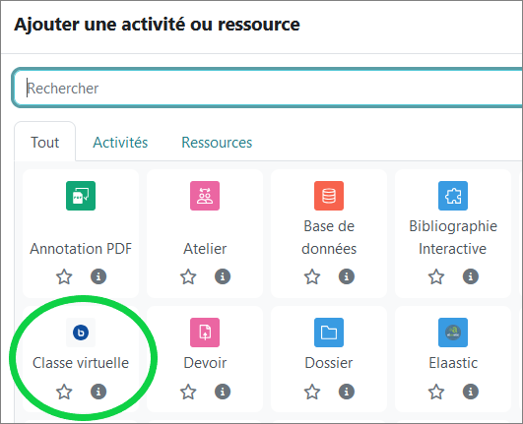Viewport: 523px width, 424px height.
Task: Select the Annotation PDF activity icon
Action: 81,196
